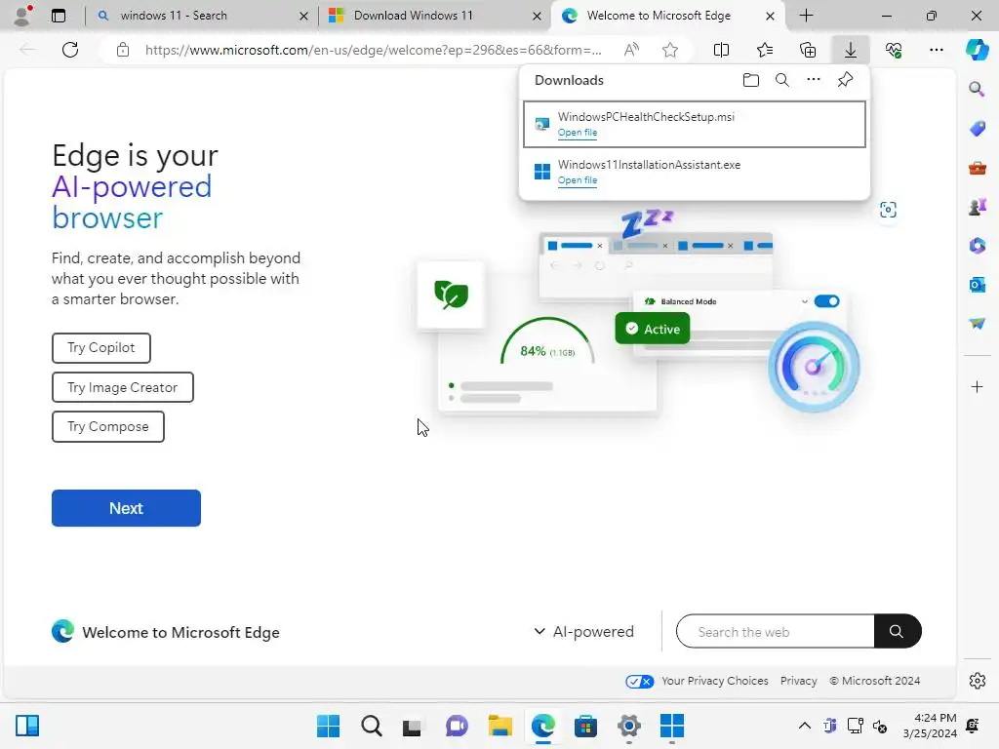Open Microsoft Store from the taskbar
The width and height of the screenshot is (999, 749).
point(585,726)
